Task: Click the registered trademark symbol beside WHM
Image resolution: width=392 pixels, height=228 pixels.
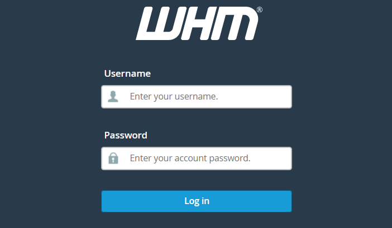Action: pos(260,9)
